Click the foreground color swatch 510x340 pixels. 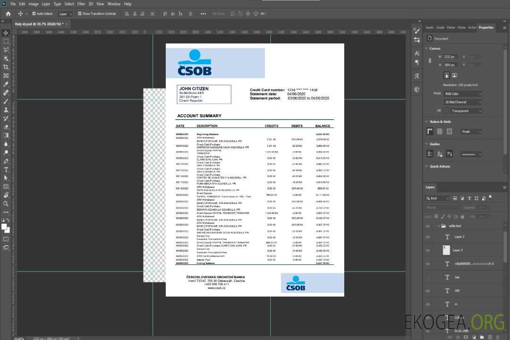click(x=4, y=227)
